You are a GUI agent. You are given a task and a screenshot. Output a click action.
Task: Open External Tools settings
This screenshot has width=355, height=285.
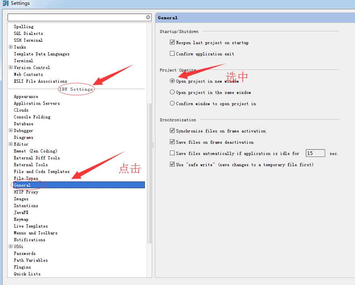click(x=31, y=165)
